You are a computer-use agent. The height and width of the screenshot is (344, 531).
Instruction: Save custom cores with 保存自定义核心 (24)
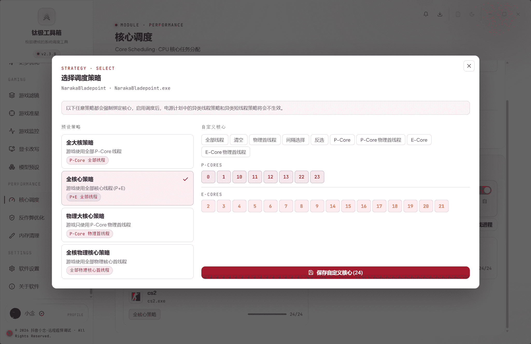click(x=335, y=273)
